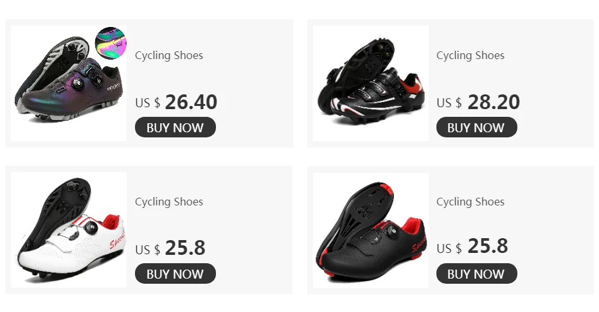This screenshot has width=599, height=312.
Task: Select Cycling Shoes title beside black-red shoe
Action: [x=470, y=202]
